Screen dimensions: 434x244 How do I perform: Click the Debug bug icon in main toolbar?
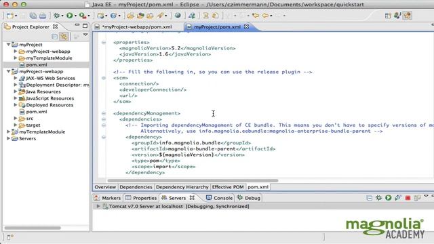tap(56, 16)
